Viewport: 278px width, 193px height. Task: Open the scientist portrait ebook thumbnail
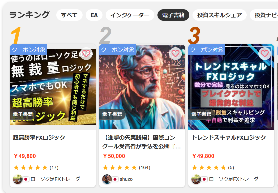pos(142,87)
